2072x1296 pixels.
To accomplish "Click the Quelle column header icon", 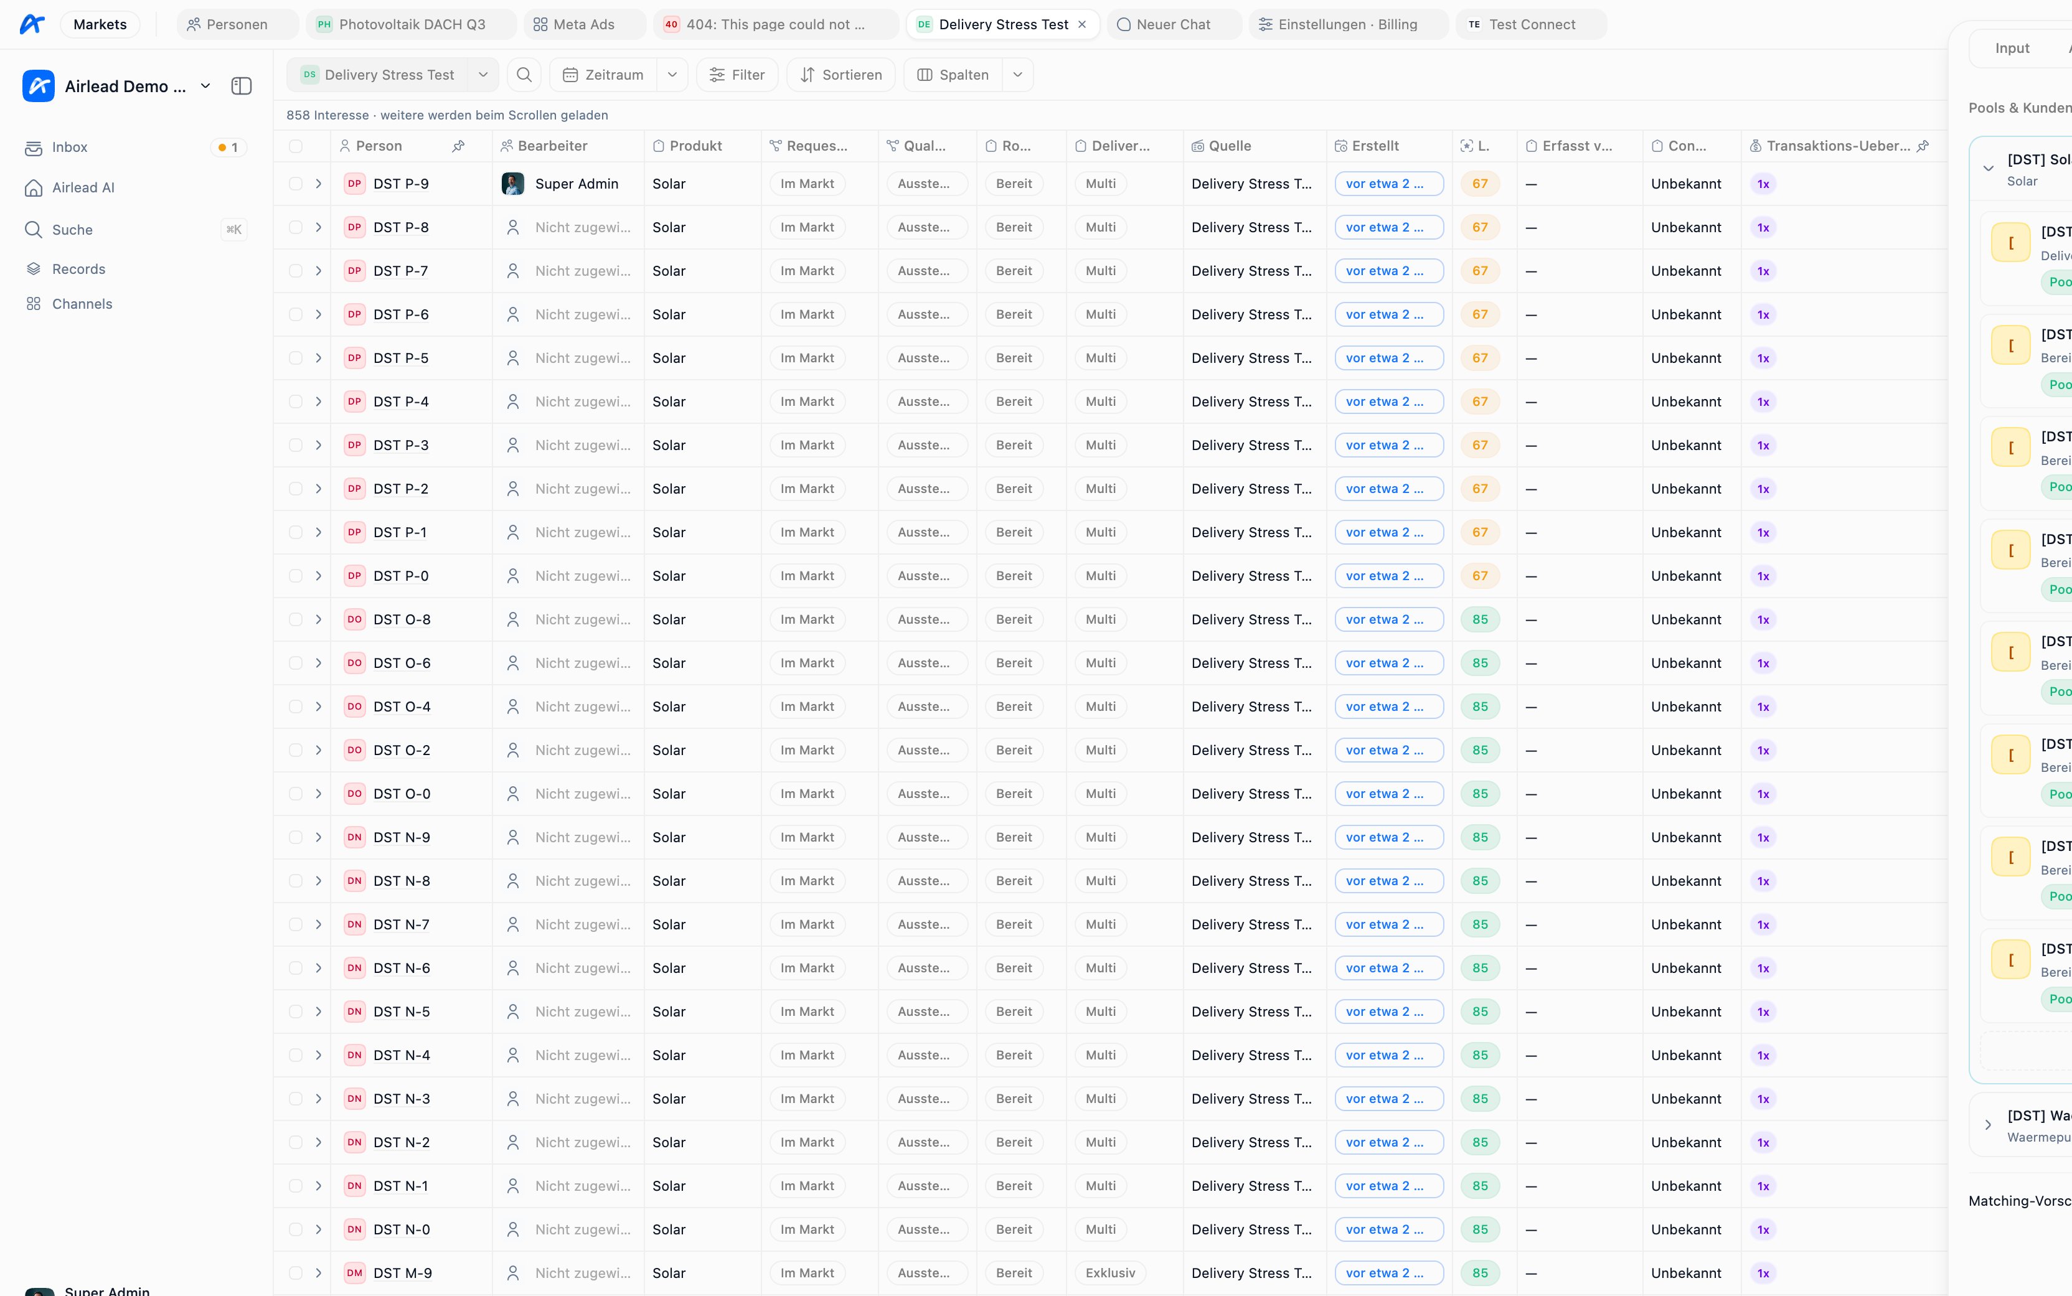I will coord(1198,146).
